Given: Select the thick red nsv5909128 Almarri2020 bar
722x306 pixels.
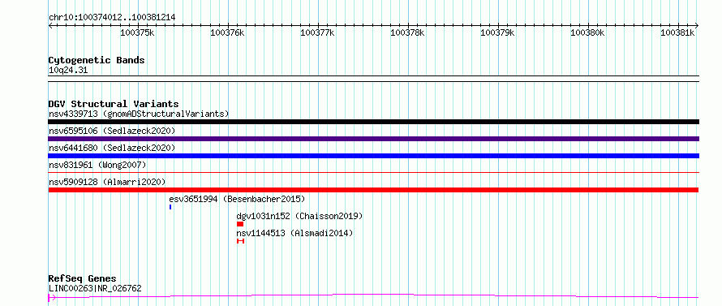Looking at the screenshot, I should pos(373,190).
